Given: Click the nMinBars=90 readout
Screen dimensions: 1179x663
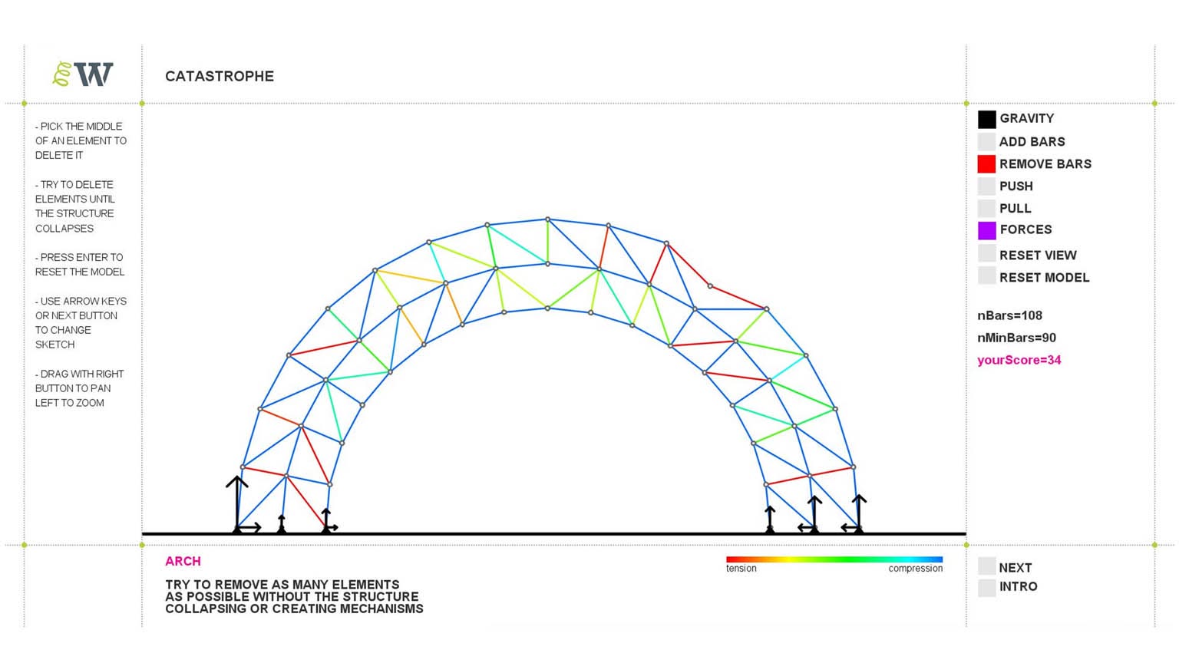Looking at the screenshot, I should click(x=1016, y=338).
